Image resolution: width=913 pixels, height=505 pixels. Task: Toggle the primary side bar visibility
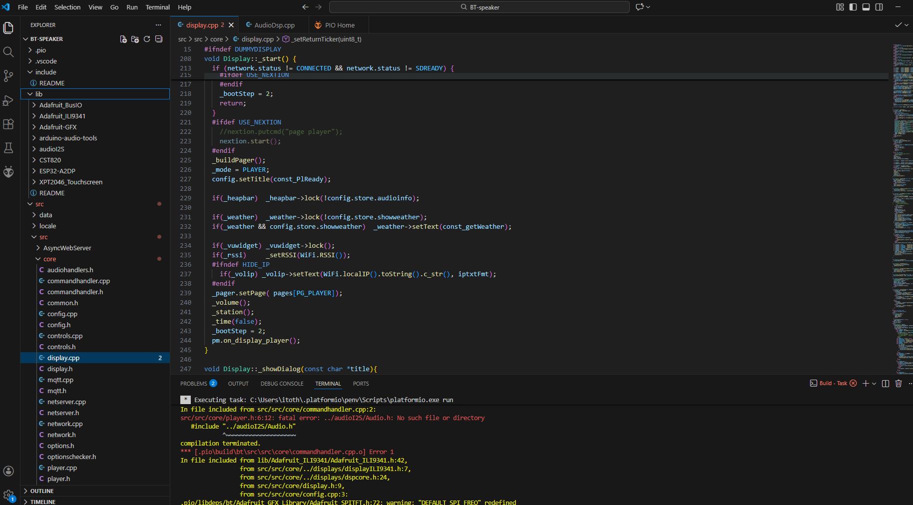853,7
